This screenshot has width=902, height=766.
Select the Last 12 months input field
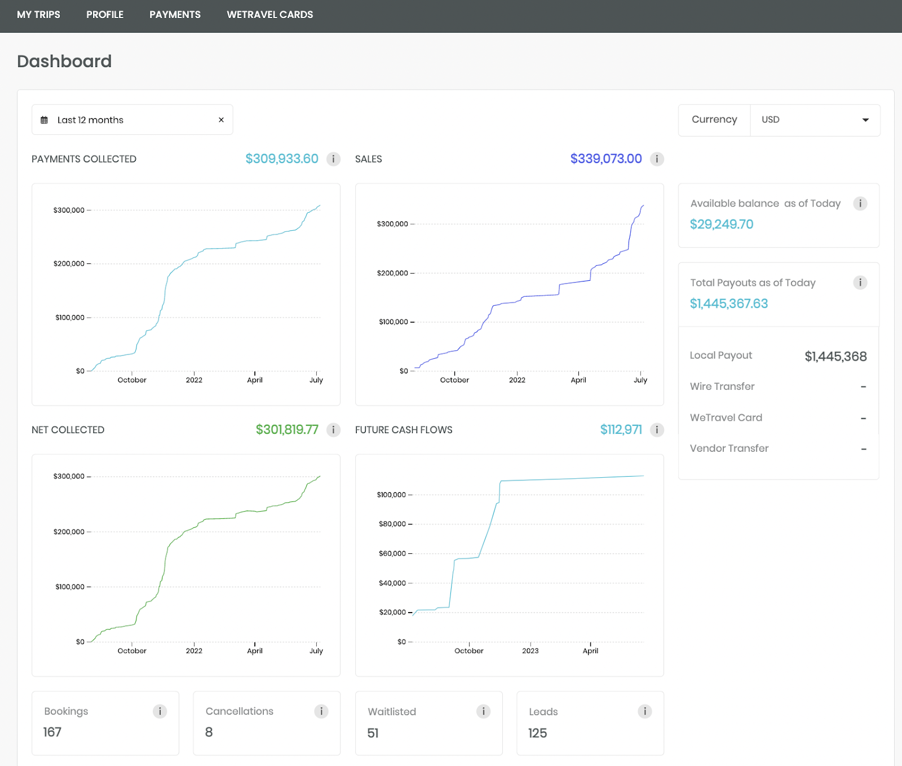113,120
